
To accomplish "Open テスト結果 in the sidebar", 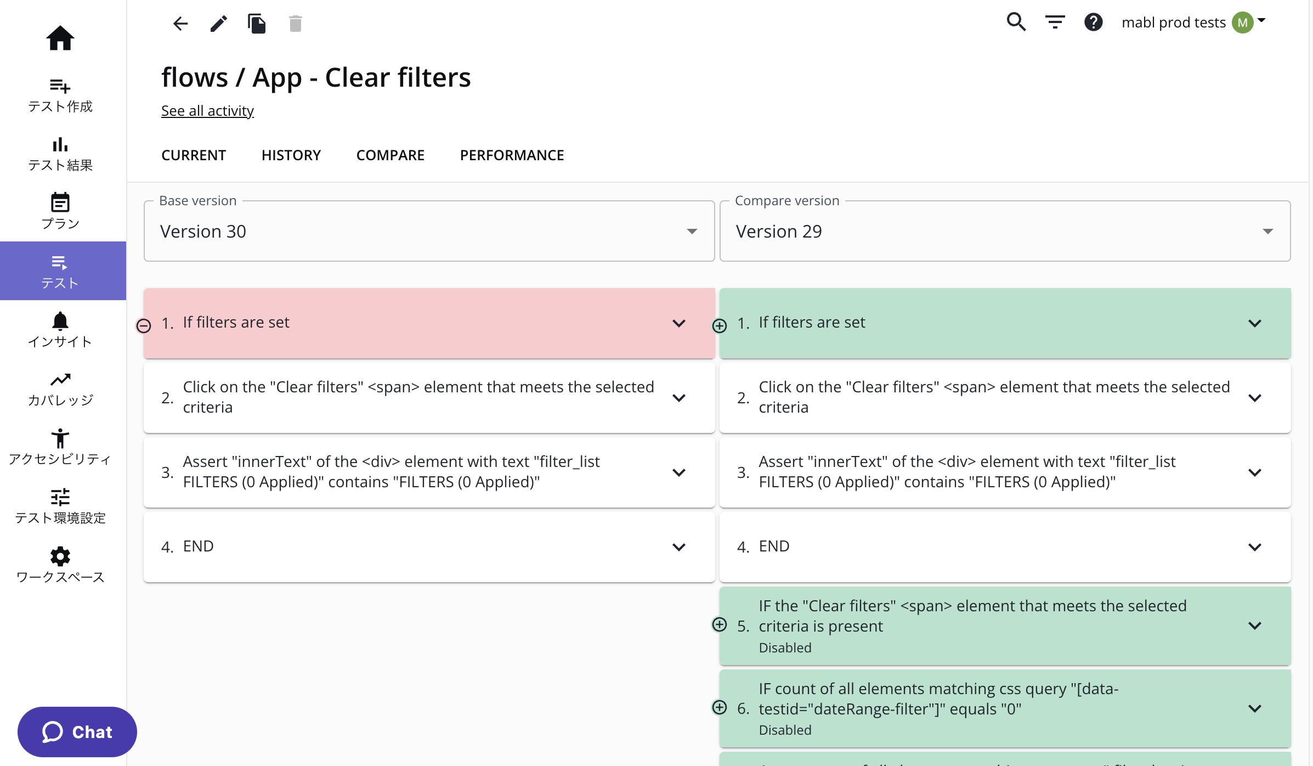I will 60,154.
